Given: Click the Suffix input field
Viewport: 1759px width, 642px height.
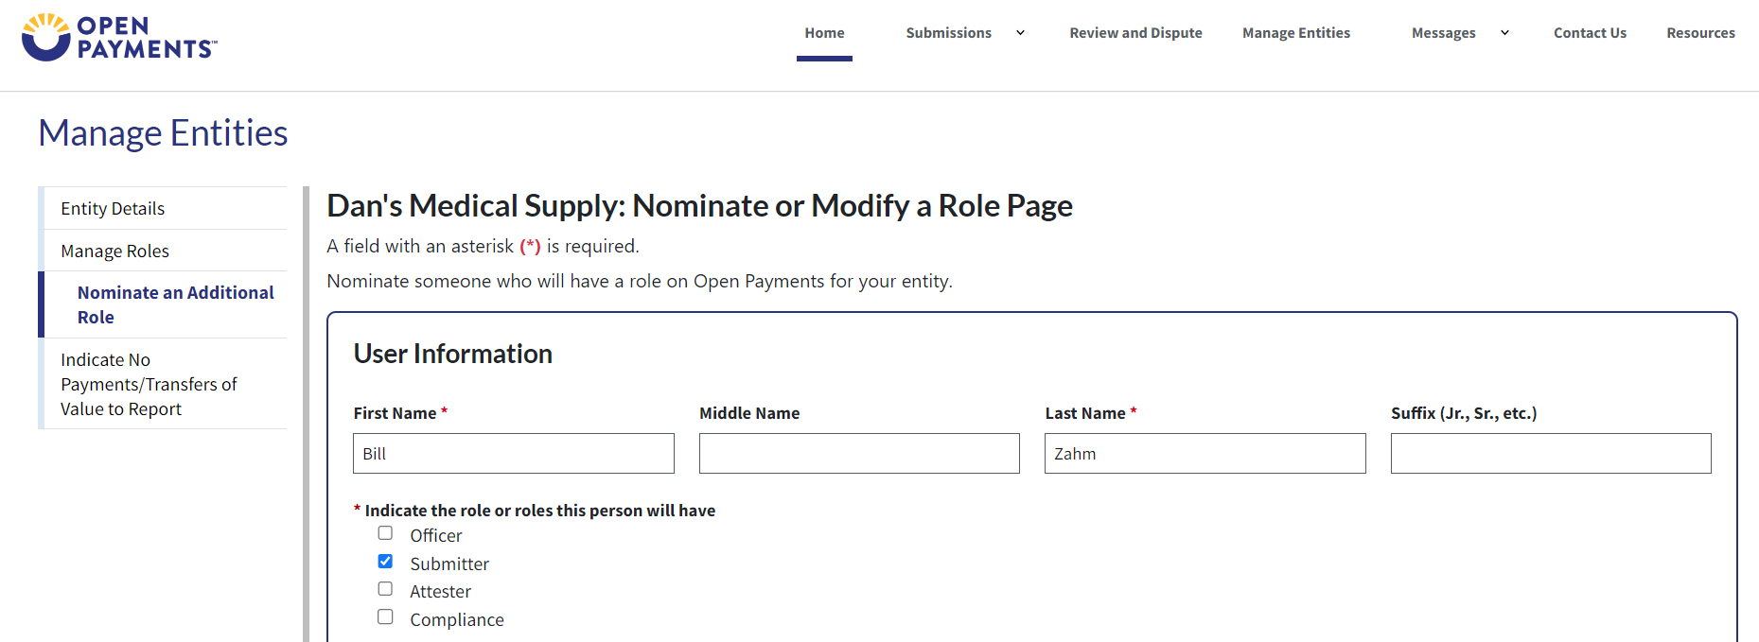Looking at the screenshot, I should 1550,454.
